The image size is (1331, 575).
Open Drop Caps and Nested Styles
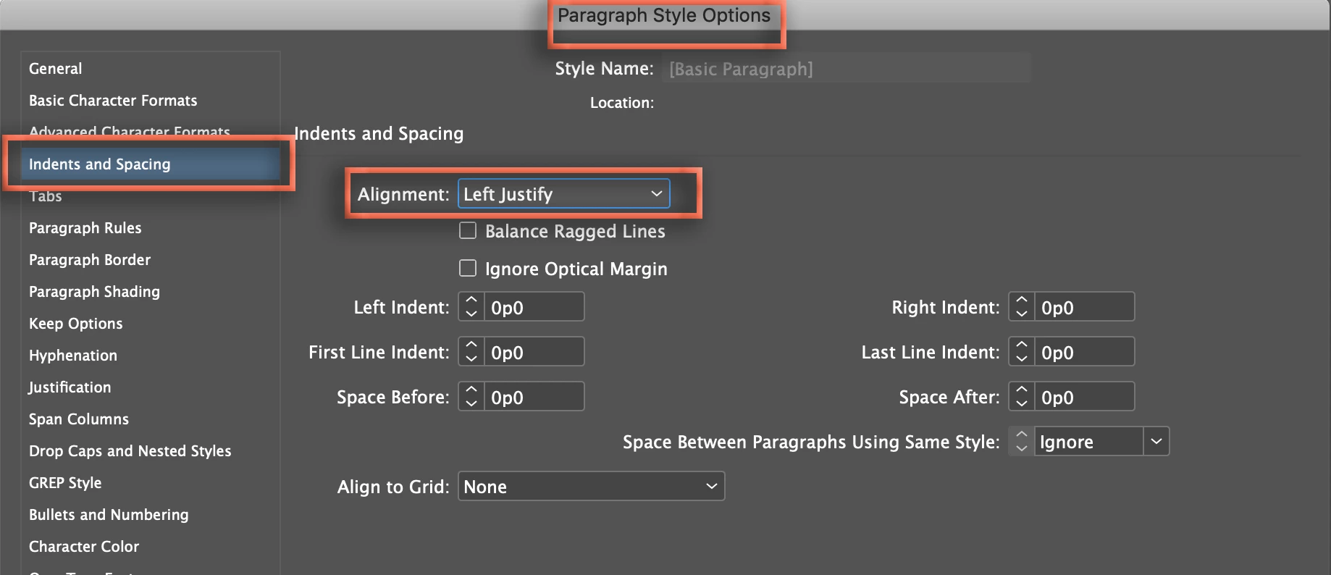[x=130, y=451]
